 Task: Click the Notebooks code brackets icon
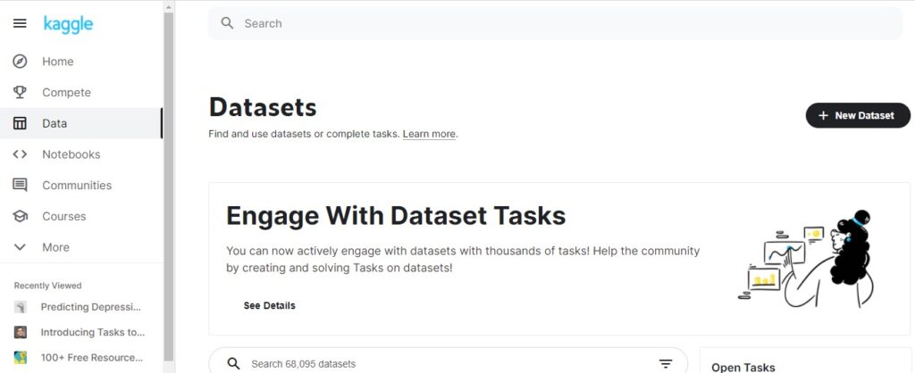coord(20,153)
